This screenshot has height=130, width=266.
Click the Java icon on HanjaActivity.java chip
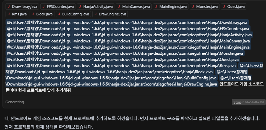(x=80, y=6)
